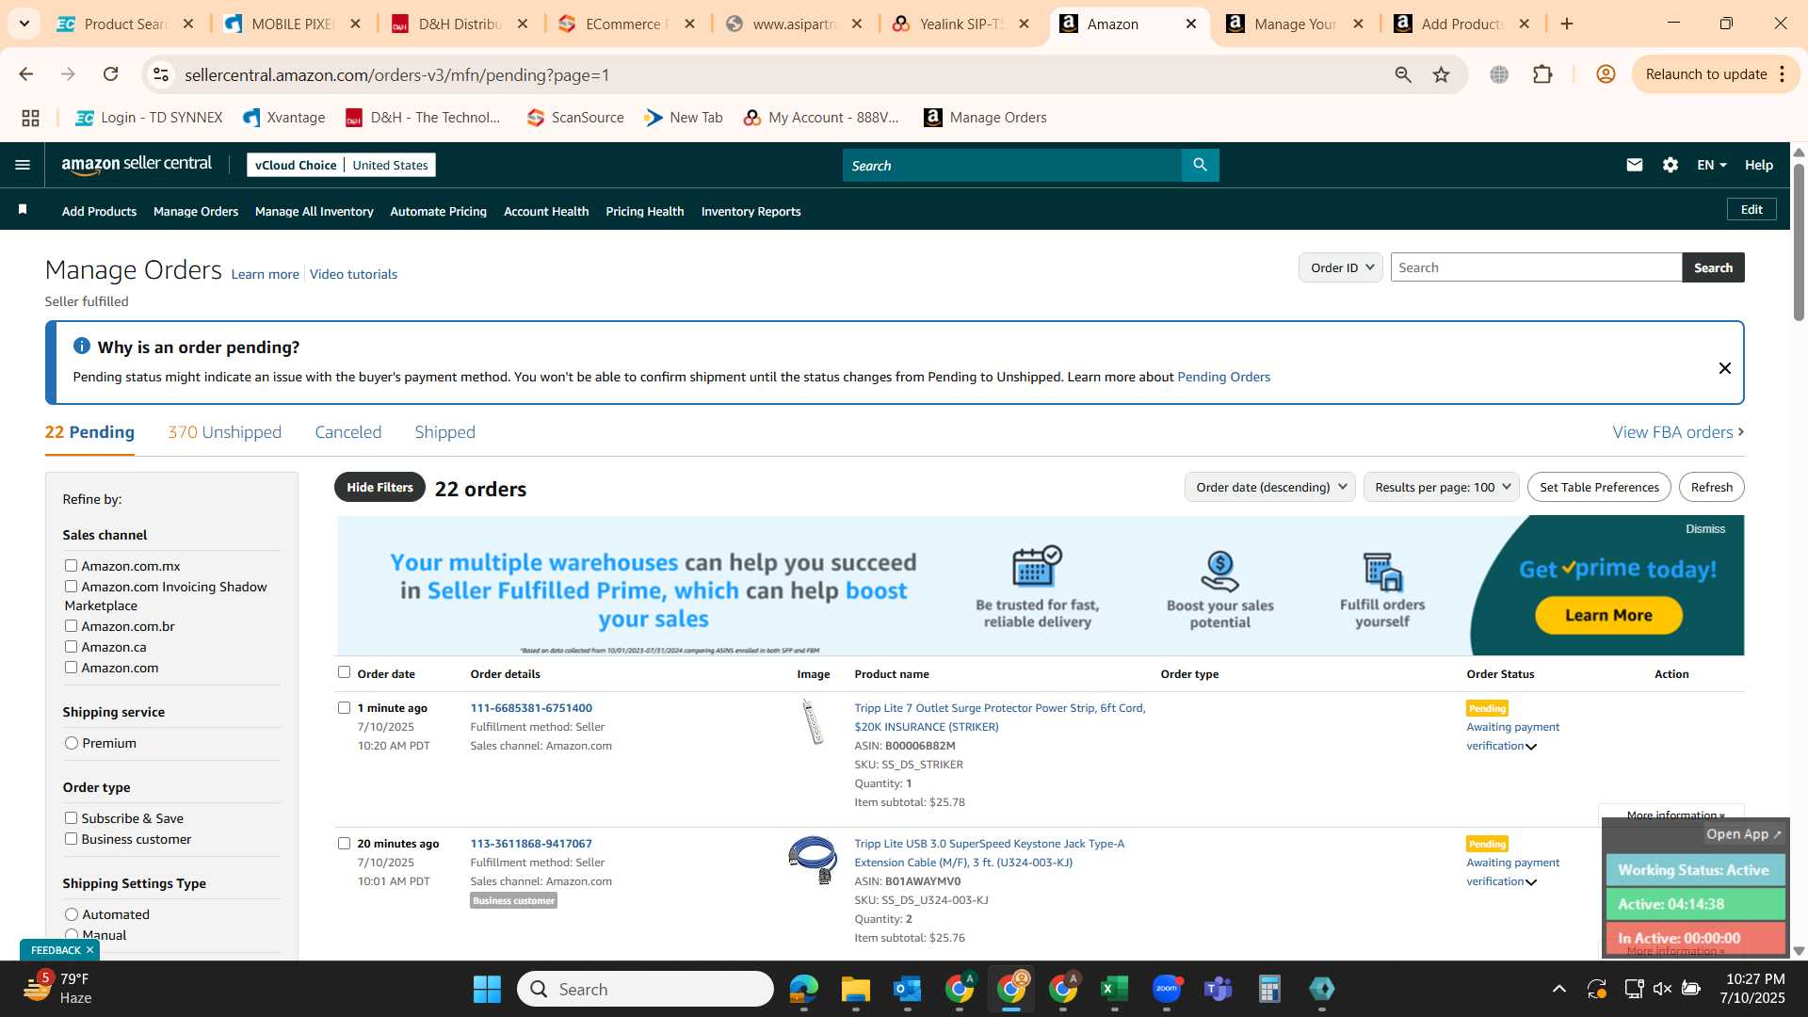The height and width of the screenshot is (1017, 1808).
Task: Go back with the browser back arrow
Action: [x=26, y=74]
